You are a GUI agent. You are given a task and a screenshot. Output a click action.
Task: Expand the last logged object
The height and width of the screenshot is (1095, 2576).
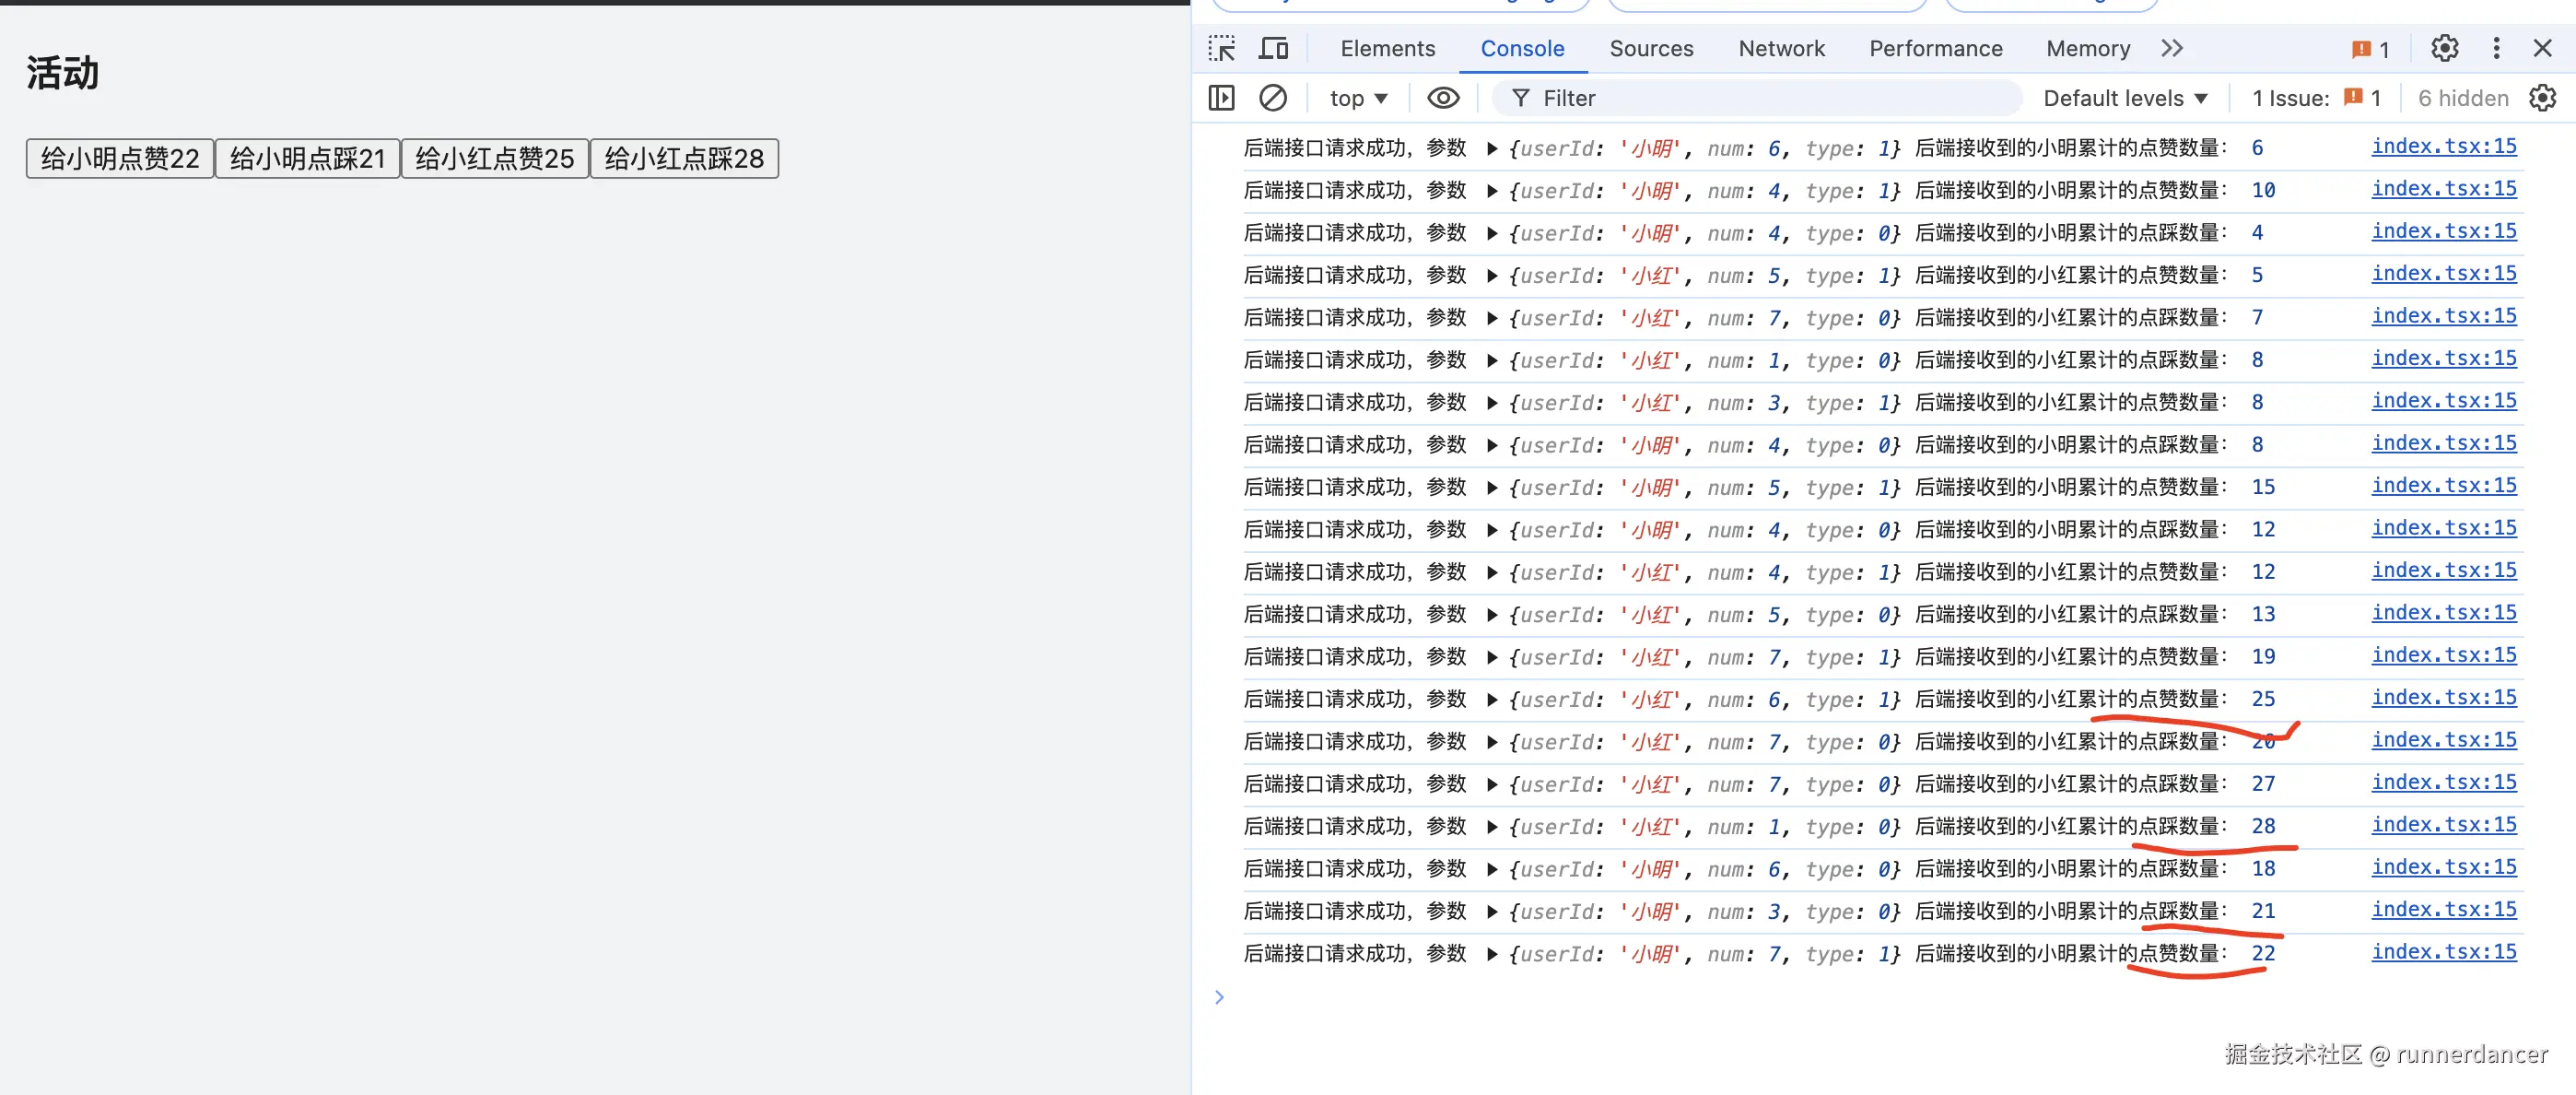1491,955
